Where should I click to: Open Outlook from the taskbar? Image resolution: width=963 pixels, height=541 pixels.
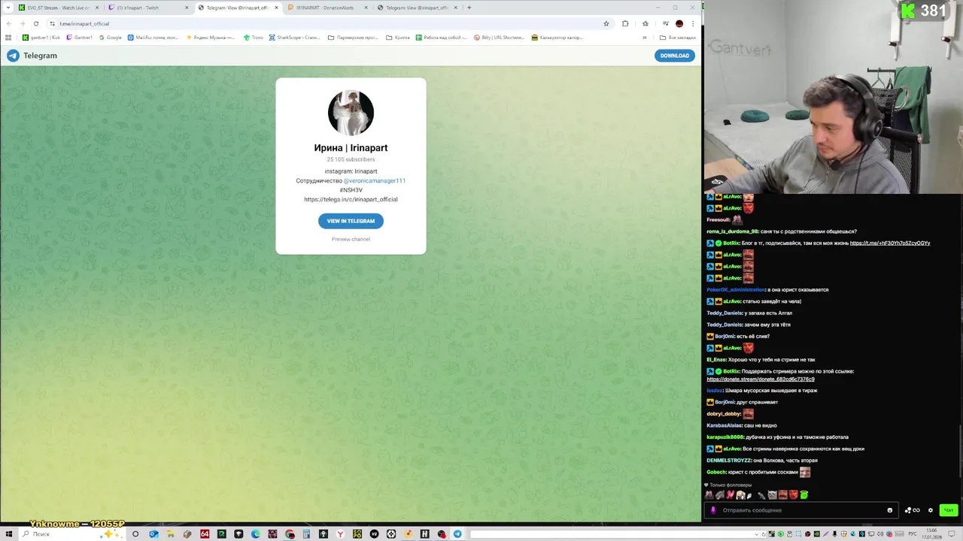(153, 534)
